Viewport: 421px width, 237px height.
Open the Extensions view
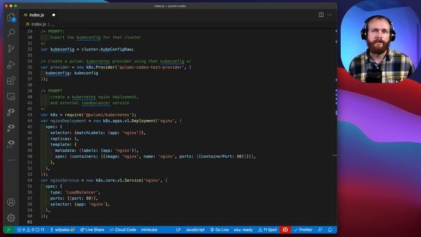[x=11, y=80]
